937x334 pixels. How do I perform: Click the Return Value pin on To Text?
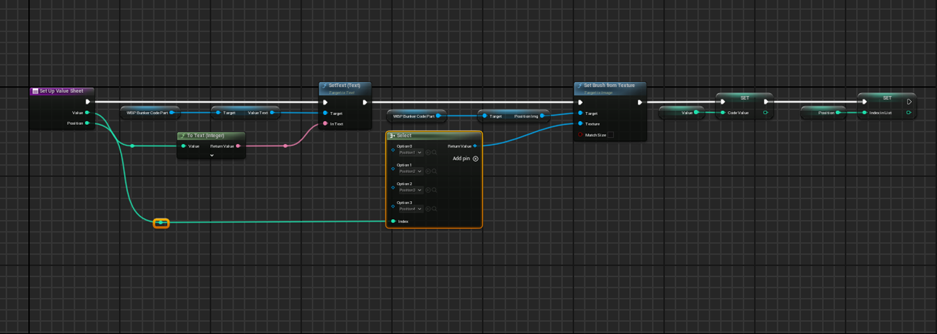click(238, 146)
